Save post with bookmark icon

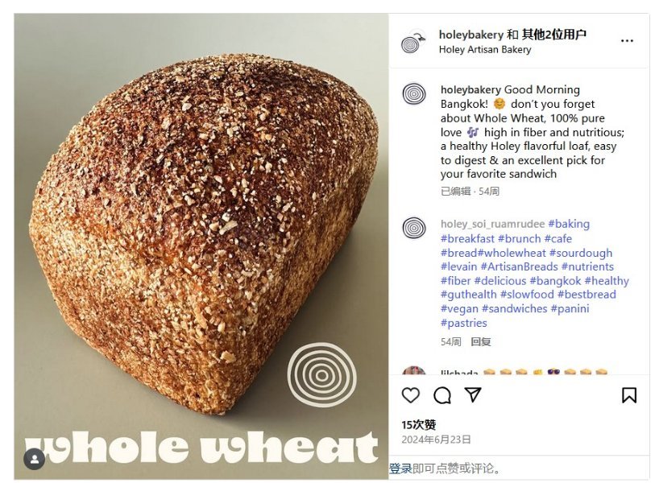[628, 395]
